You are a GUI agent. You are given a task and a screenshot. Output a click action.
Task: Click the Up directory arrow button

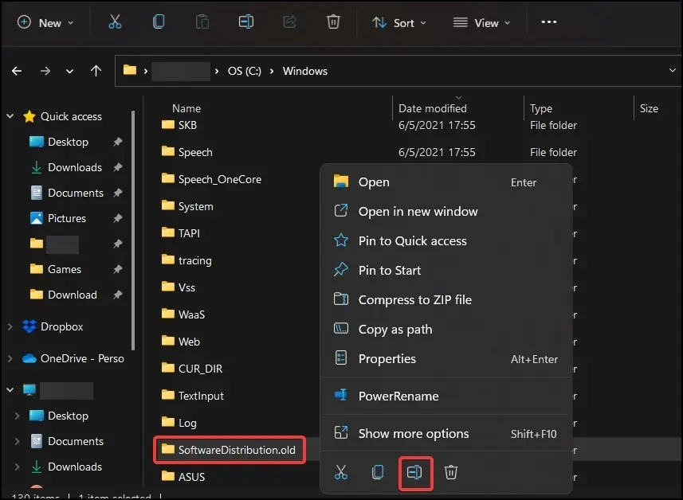[96, 71]
